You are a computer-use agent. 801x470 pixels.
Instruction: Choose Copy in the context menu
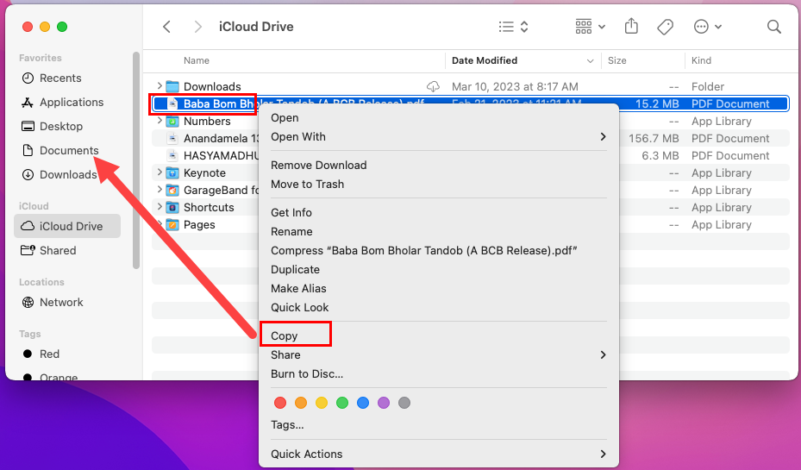[x=284, y=335]
